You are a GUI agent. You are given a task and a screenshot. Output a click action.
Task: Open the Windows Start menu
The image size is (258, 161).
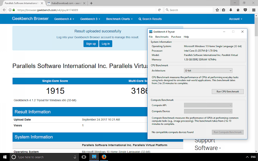(5, 157)
